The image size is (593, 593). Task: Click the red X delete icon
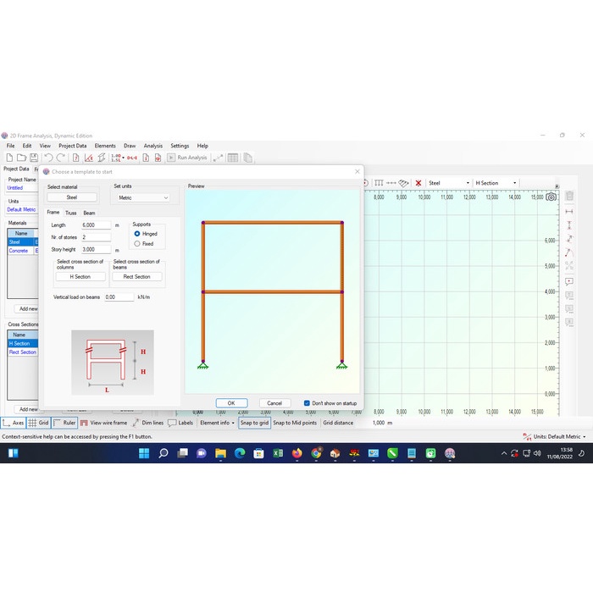(x=418, y=183)
